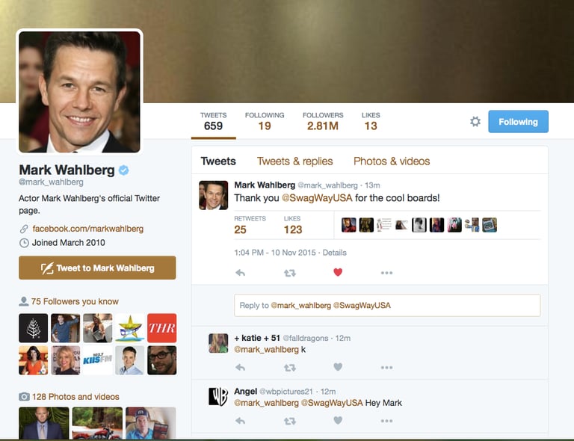574x441 pixels.
Task: Reply to katie's tweet using arrow icon
Action: click(x=240, y=367)
